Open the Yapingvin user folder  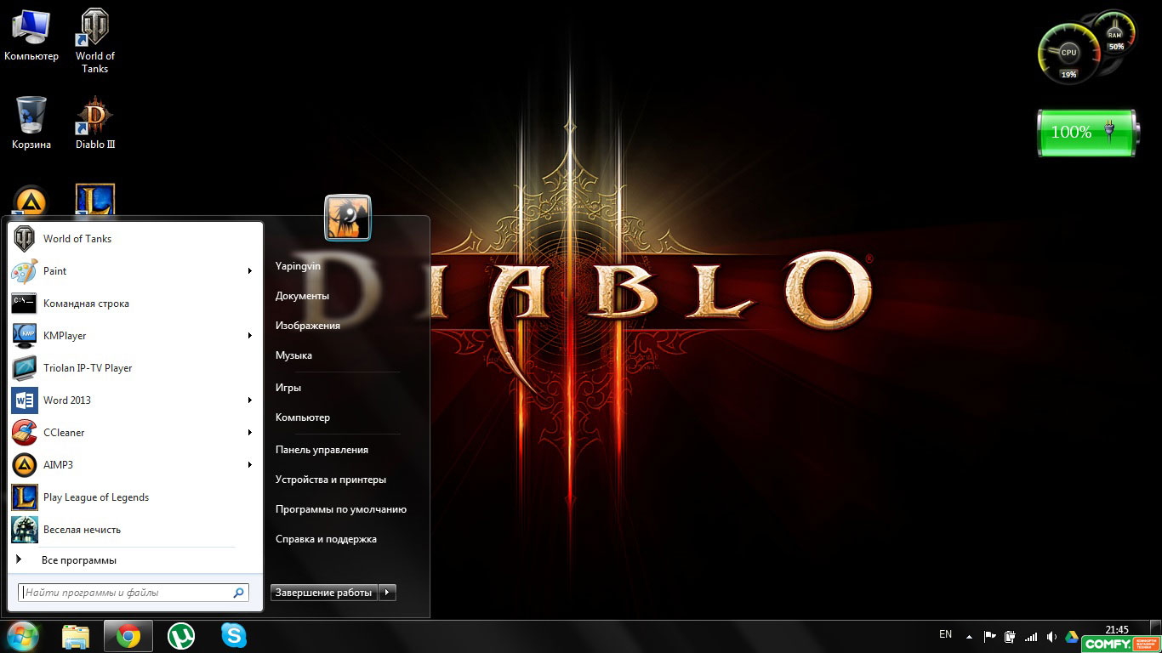tap(298, 266)
